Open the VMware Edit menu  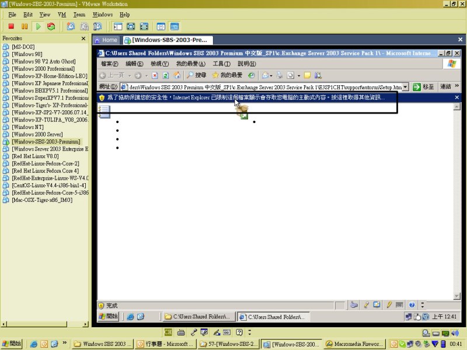[x=28, y=15]
